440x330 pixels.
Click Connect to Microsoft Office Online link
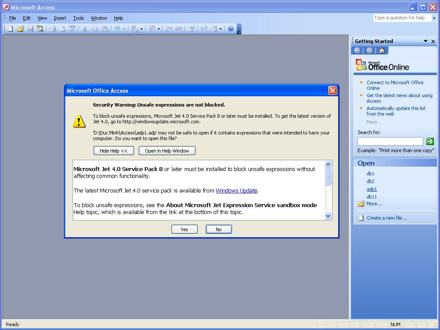[395, 86]
